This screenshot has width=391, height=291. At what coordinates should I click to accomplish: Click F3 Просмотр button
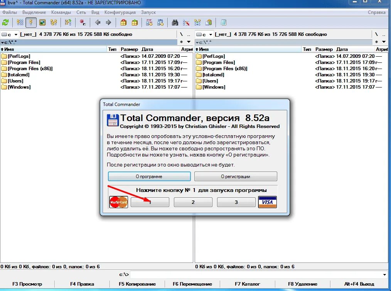pyautogui.click(x=27, y=284)
